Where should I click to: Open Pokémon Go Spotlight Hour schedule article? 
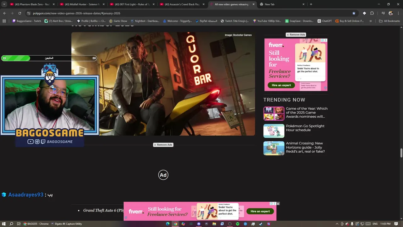pyautogui.click(x=305, y=128)
